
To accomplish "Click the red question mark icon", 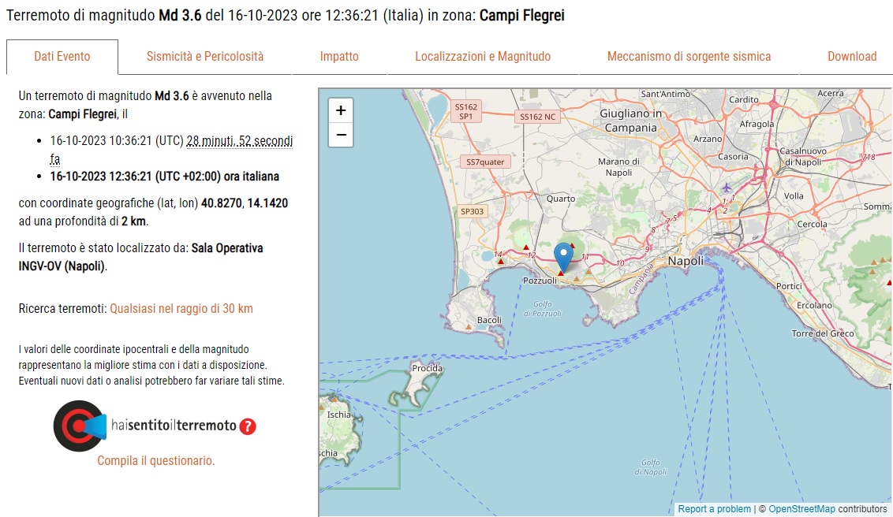I will (248, 426).
